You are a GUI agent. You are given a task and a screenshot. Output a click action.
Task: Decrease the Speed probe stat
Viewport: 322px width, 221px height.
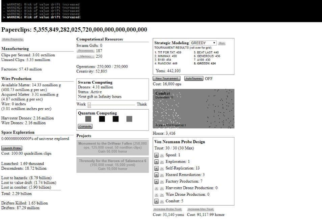point(156,155)
